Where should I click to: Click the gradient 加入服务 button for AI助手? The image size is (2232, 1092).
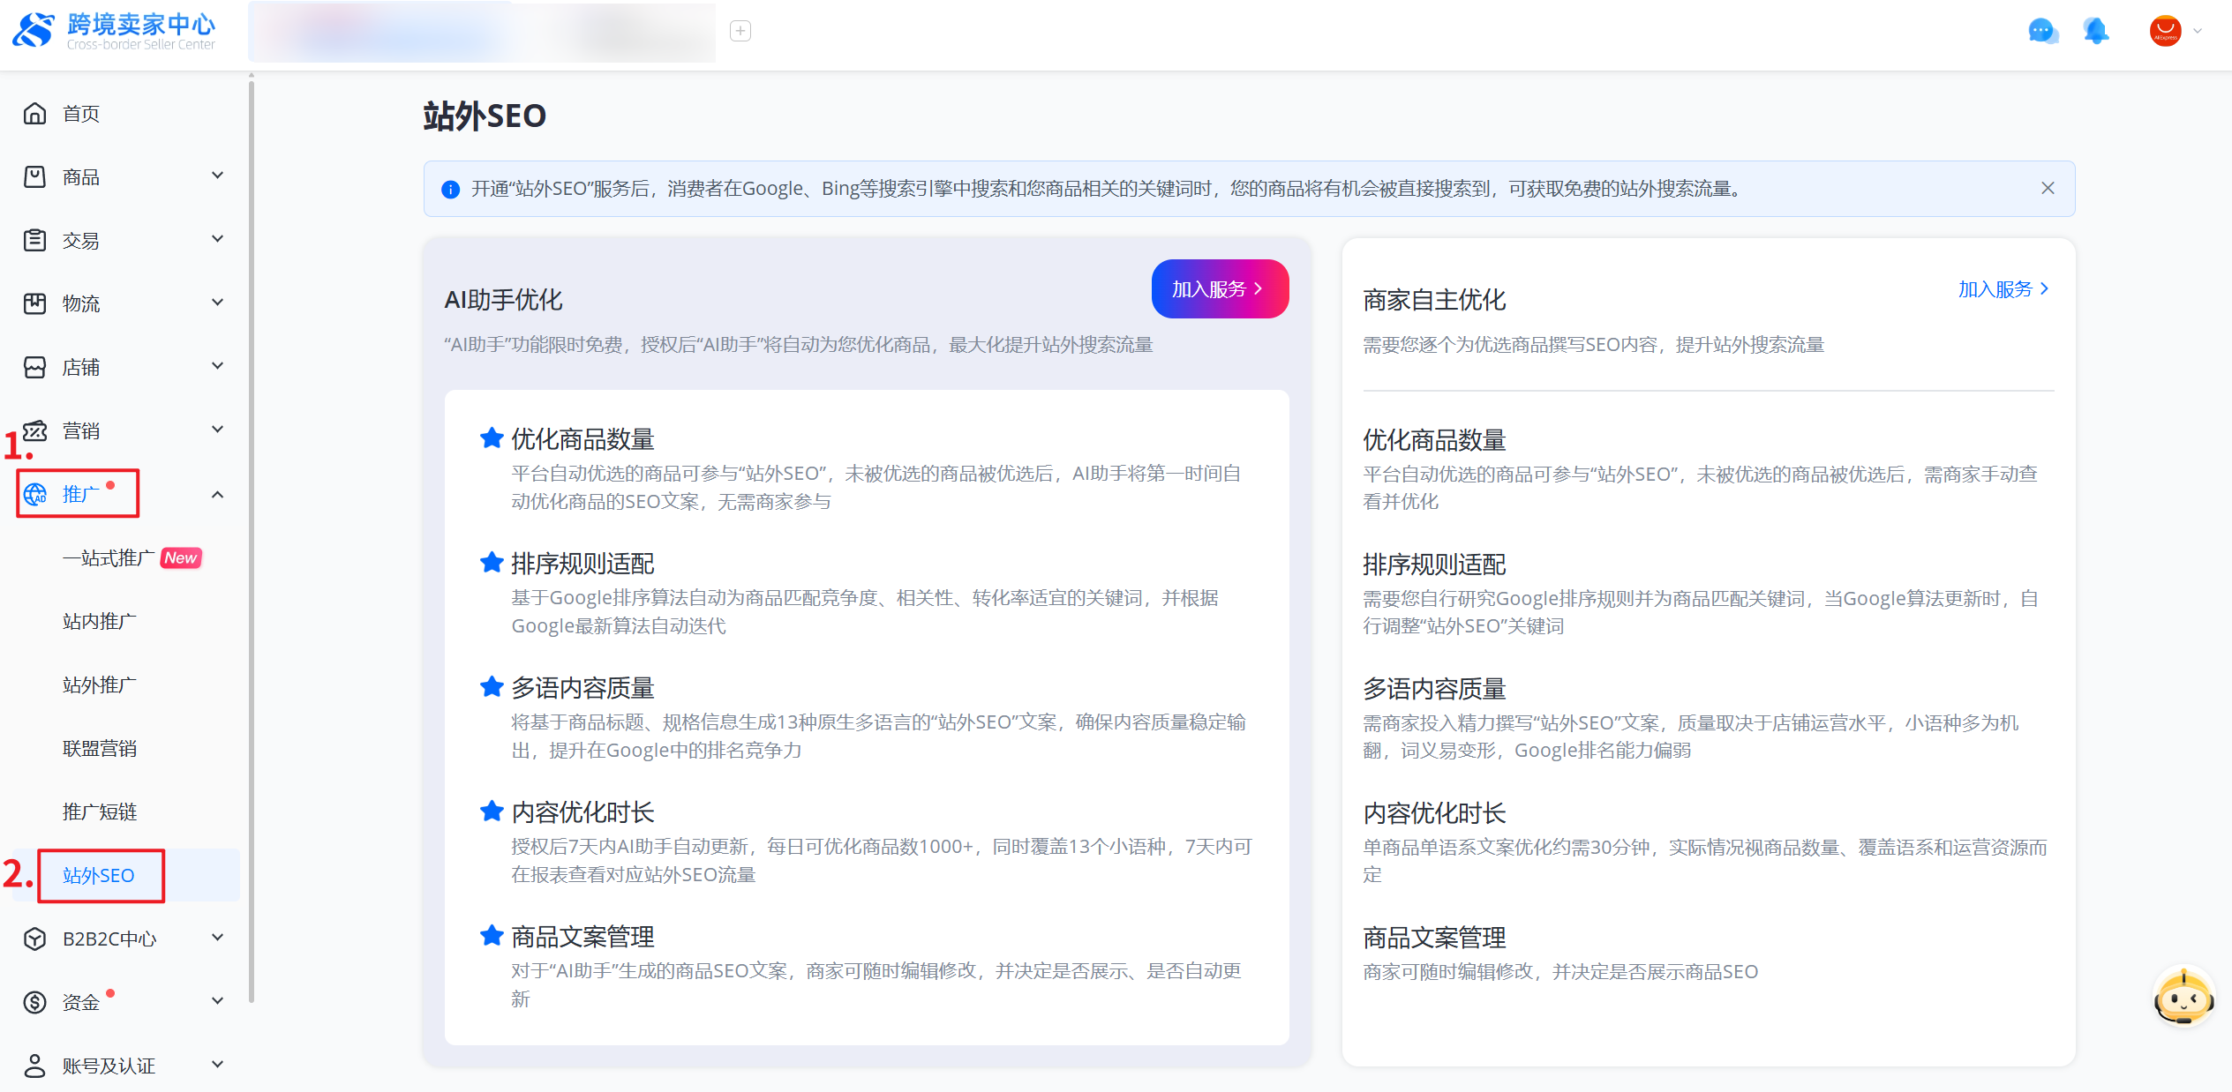click(1219, 289)
